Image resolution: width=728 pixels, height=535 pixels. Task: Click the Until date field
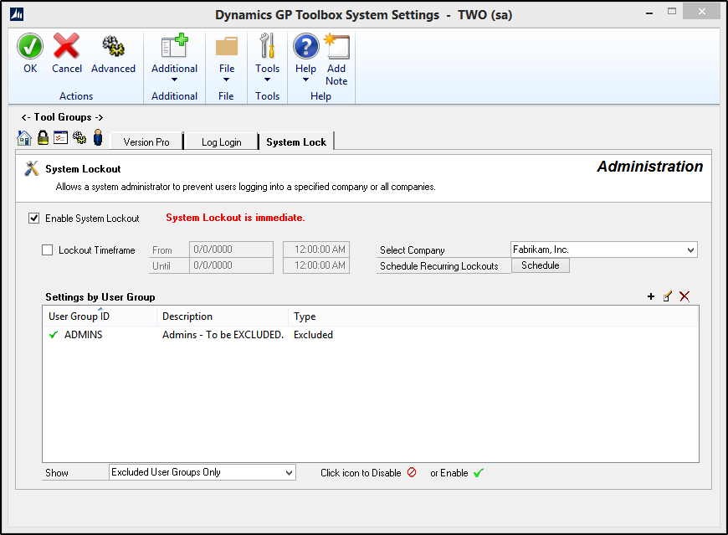[231, 265]
